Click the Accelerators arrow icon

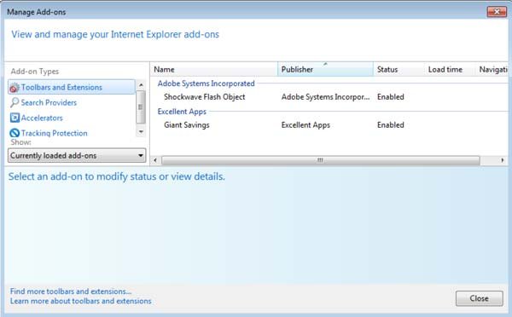pos(15,118)
